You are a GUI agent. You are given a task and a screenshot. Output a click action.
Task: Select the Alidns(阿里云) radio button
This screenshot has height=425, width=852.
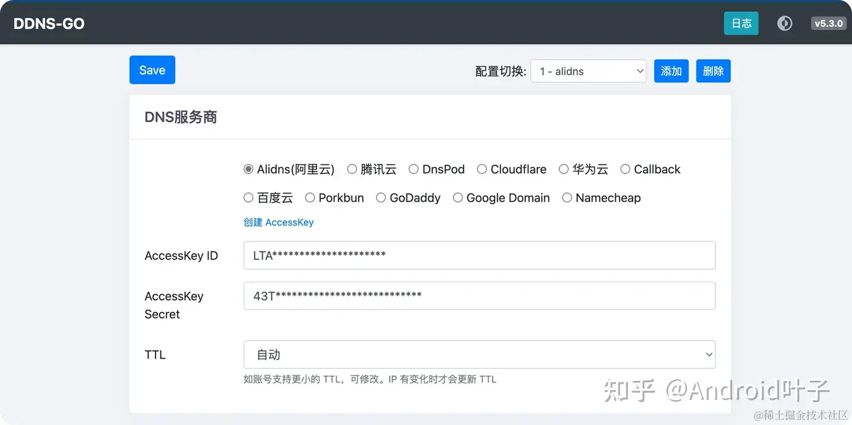pos(248,169)
